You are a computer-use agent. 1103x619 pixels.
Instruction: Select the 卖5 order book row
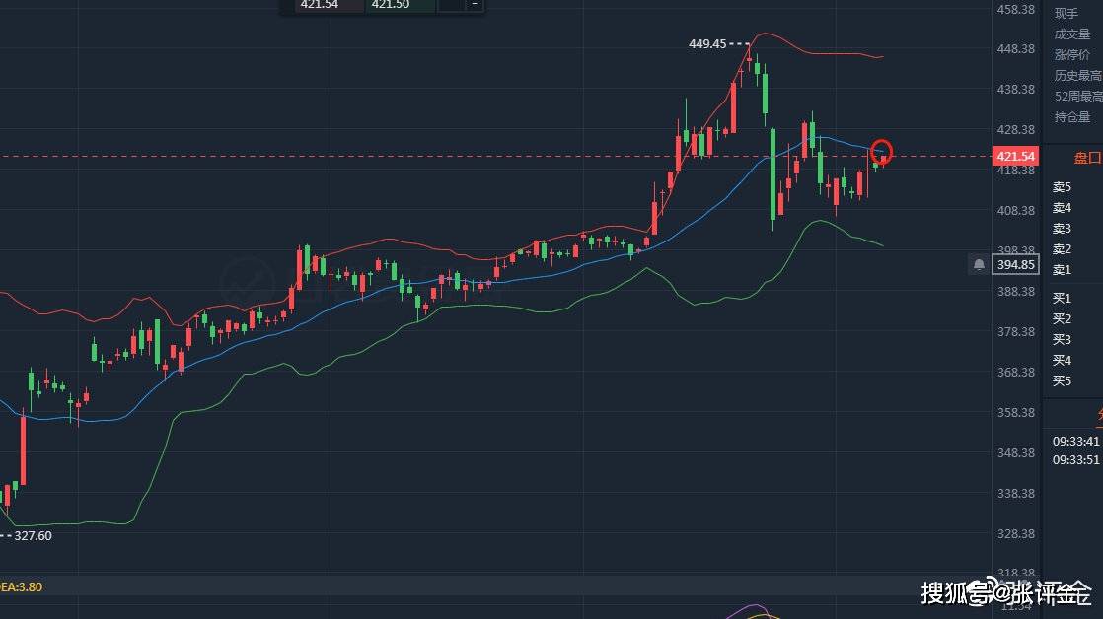(1063, 187)
